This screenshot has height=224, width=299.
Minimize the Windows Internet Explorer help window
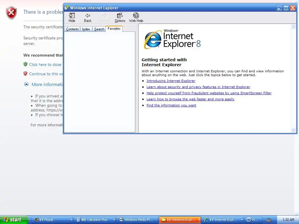point(279,8)
